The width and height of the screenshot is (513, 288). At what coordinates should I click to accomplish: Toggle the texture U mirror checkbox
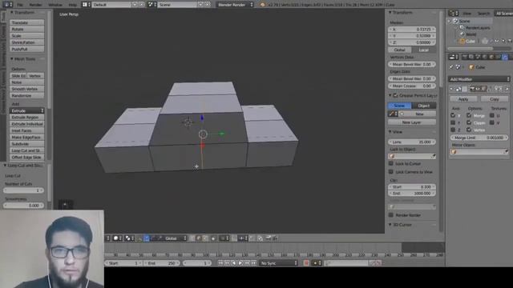pos(492,115)
